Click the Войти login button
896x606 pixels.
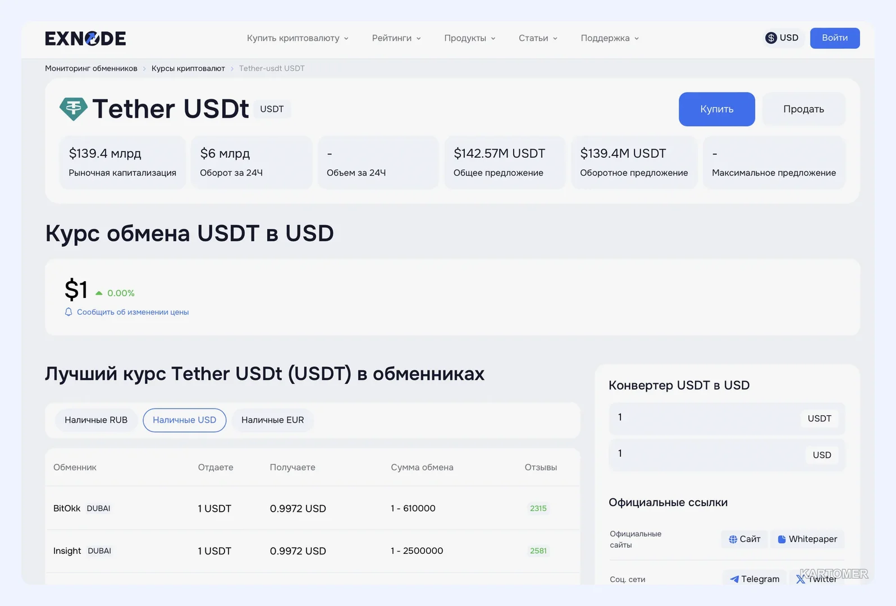(835, 38)
